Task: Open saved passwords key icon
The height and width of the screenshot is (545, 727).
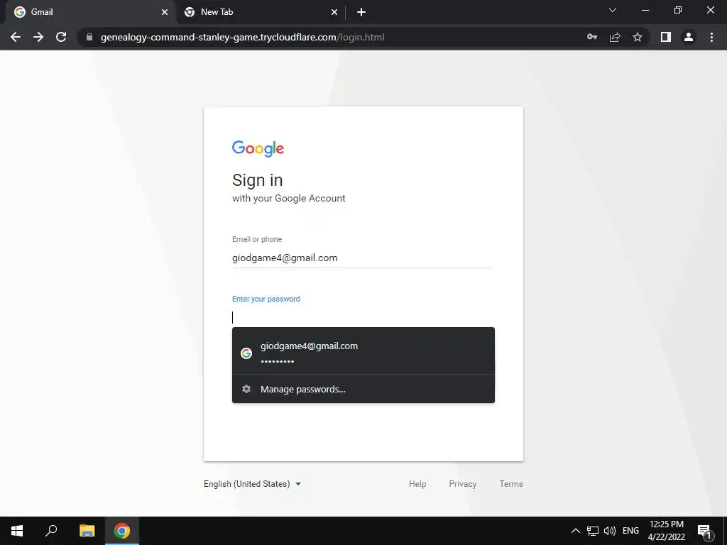Action: tap(592, 37)
